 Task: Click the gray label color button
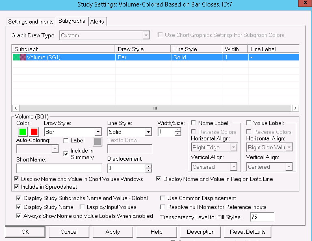(97, 141)
